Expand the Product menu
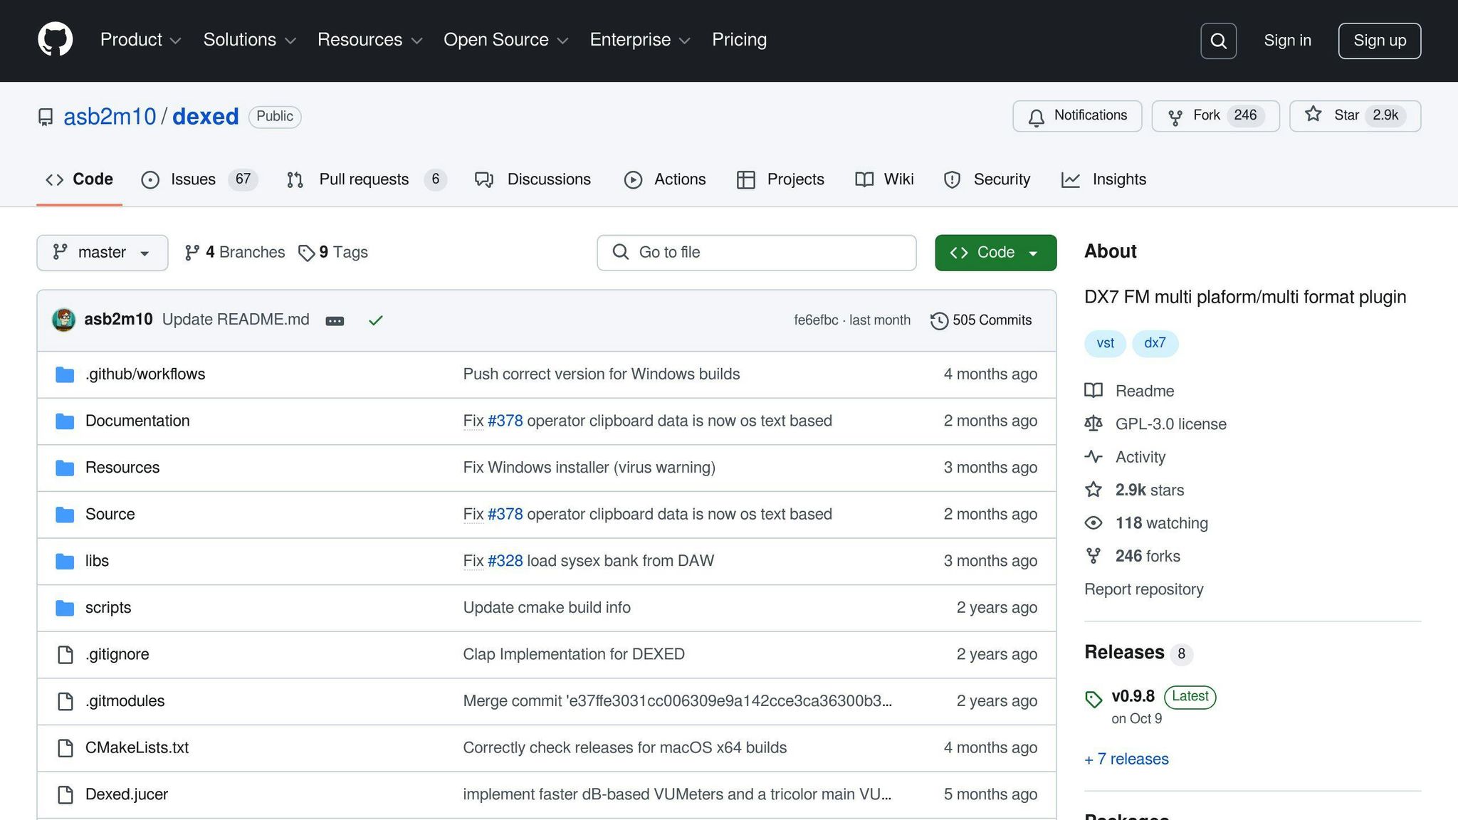This screenshot has width=1458, height=820. 140,40
